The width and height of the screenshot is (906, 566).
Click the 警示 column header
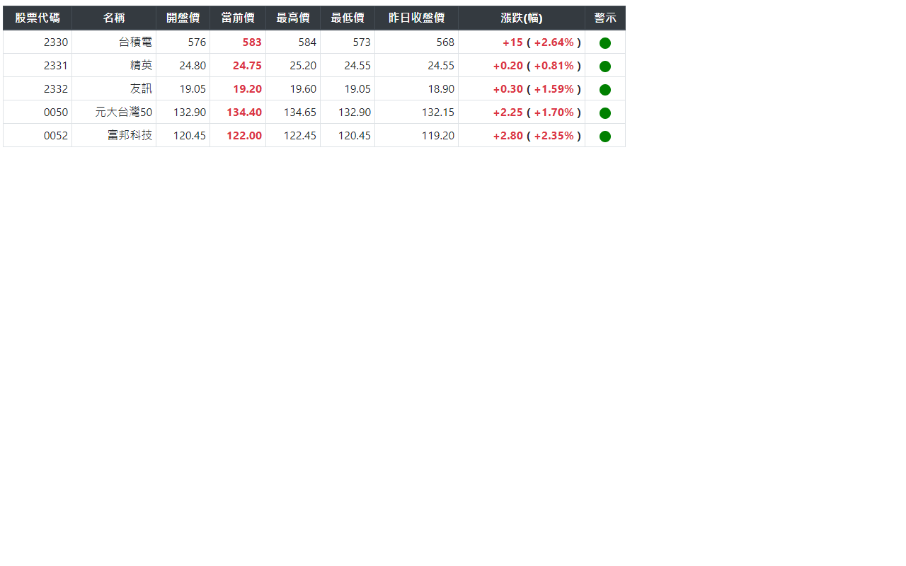[604, 18]
